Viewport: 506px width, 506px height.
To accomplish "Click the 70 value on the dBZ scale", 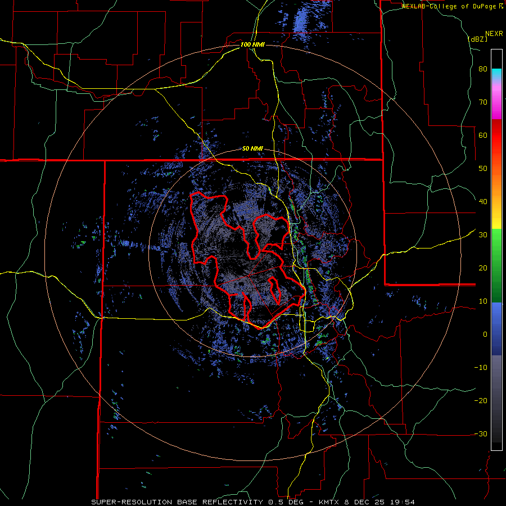I will tap(483, 102).
